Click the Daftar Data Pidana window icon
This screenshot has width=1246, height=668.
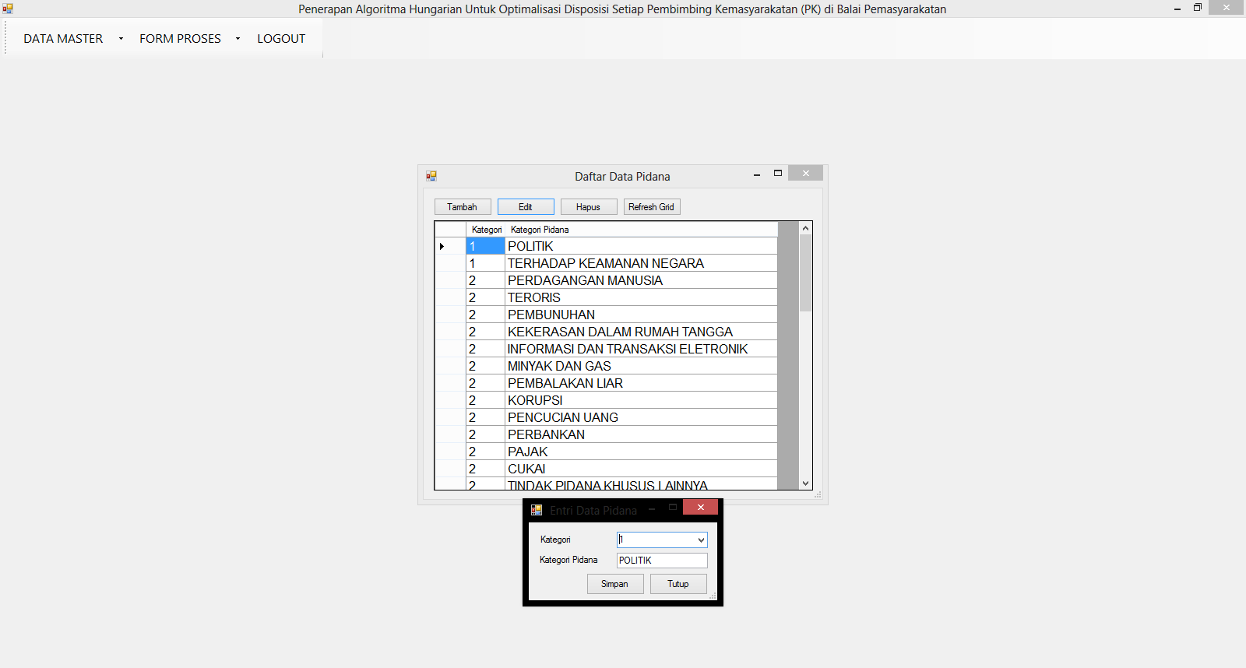(431, 176)
